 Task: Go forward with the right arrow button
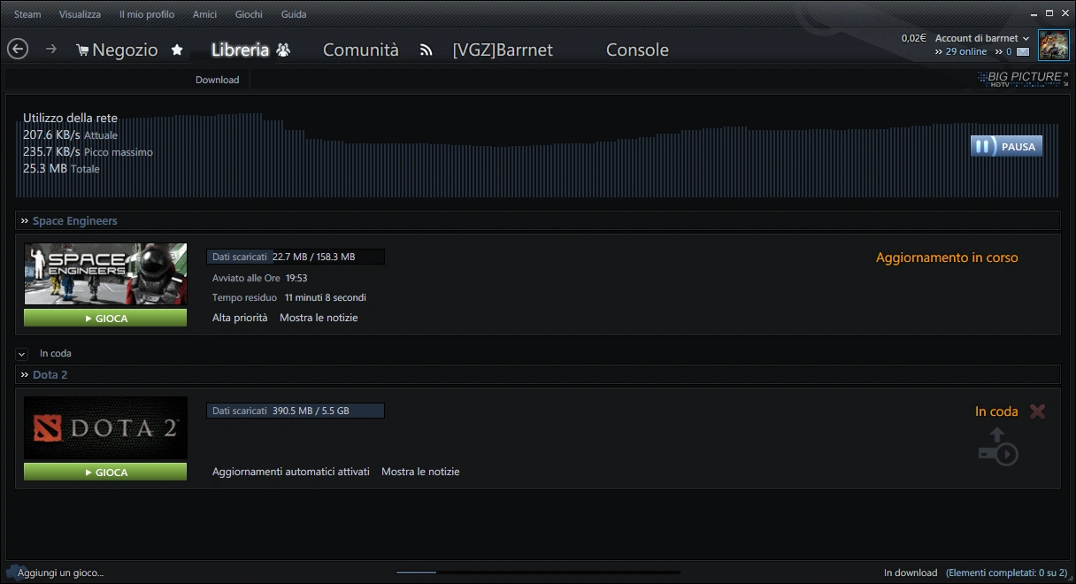51,50
